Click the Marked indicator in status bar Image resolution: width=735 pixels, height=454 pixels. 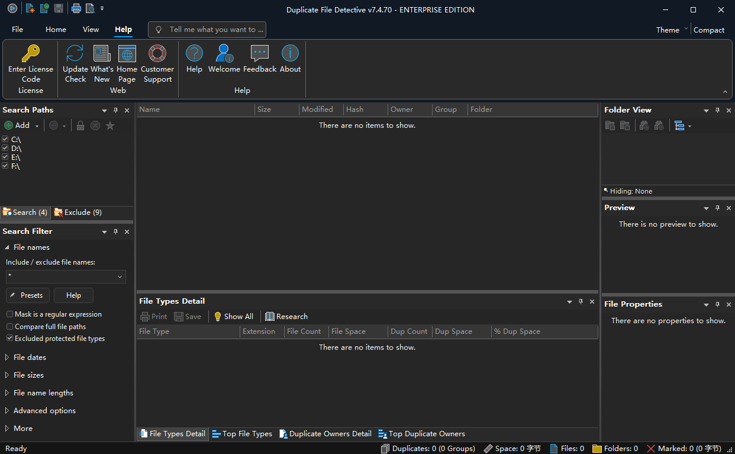coord(684,449)
